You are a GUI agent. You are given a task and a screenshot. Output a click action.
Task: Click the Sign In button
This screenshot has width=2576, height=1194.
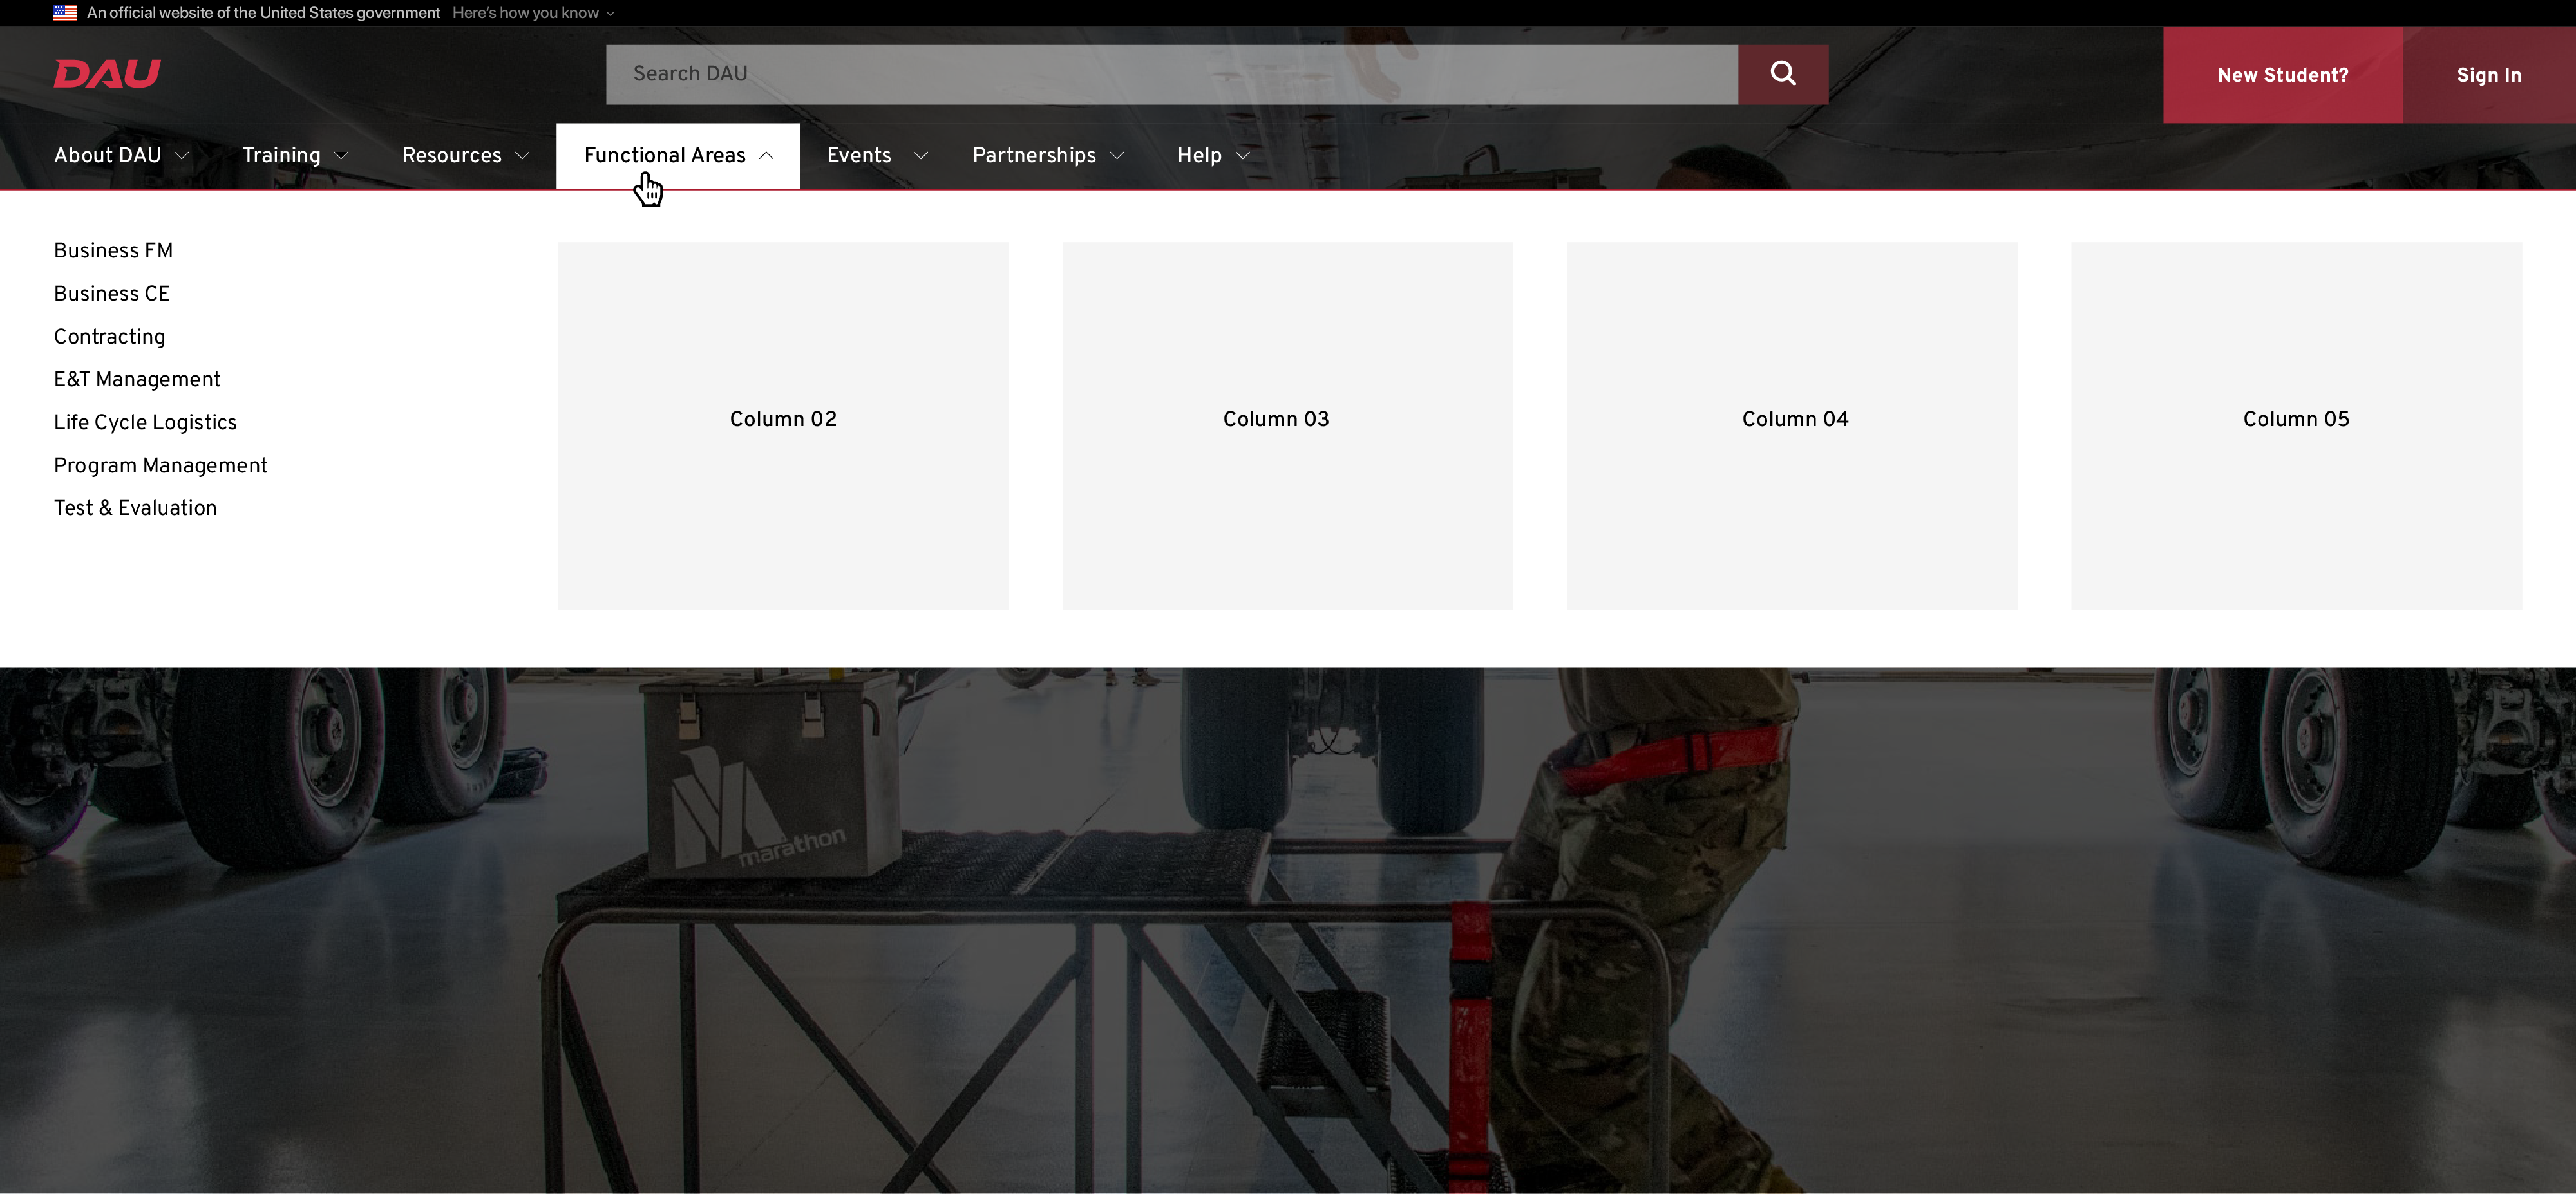(x=2489, y=75)
